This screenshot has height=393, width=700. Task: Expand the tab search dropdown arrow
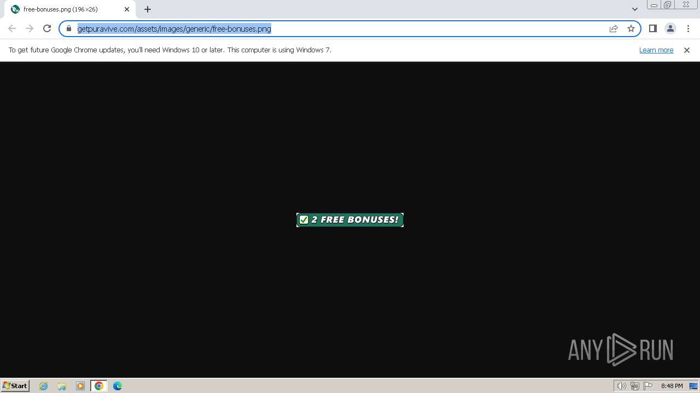[635, 9]
